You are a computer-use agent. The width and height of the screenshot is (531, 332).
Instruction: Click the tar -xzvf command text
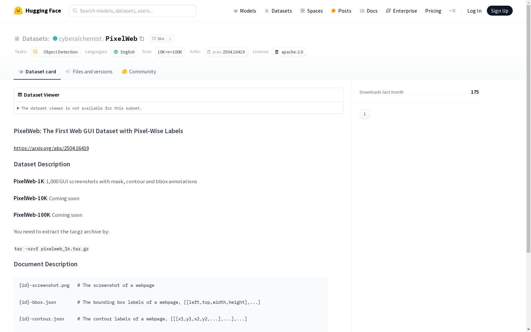pos(51,249)
